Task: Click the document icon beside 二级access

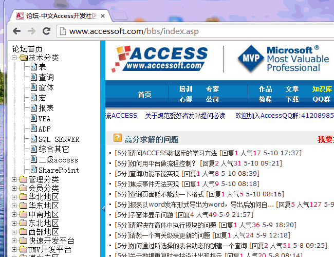Action: click(x=34, y=159)
